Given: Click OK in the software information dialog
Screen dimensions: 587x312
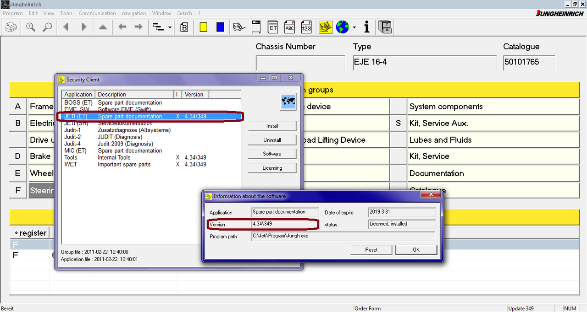Looking at the screenshot, I should click(416, 250).
